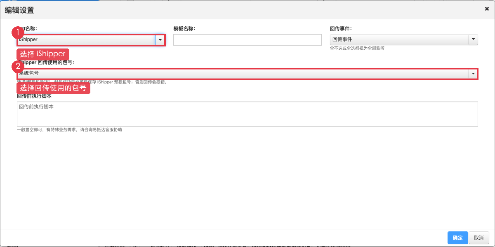Open the iShipper API name dropdown
The image size is (495, 247).
pyautogui.click(x=91, y=40)
